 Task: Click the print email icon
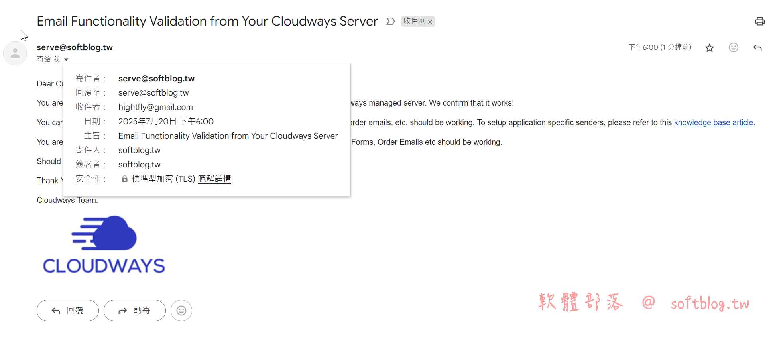point(759,21)
